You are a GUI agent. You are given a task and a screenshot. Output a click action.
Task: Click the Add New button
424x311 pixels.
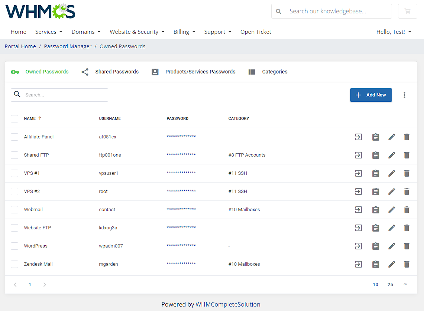(x=371, y=95)
